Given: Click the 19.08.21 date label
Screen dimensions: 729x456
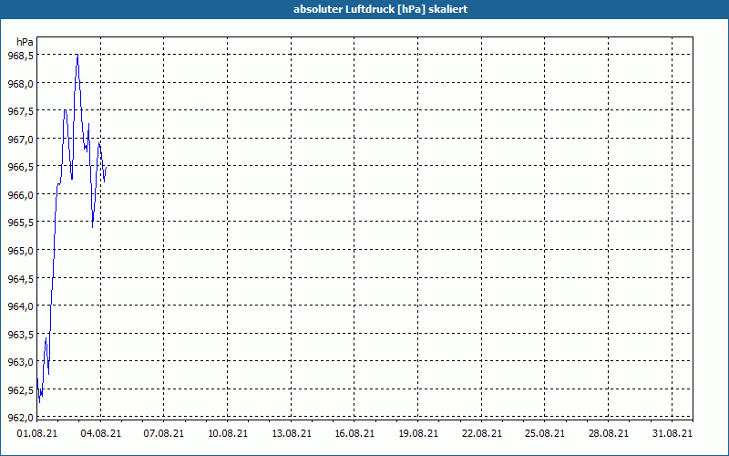Looking at the screenshot, I should (418, 434).
